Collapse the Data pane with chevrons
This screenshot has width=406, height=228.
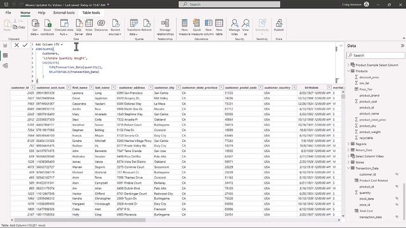[x=402, y=46]
